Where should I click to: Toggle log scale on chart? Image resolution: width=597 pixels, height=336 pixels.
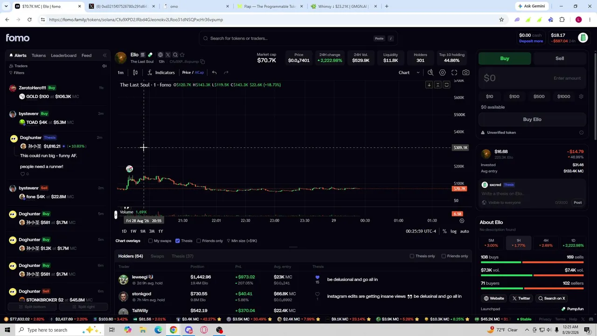(453, 231)
